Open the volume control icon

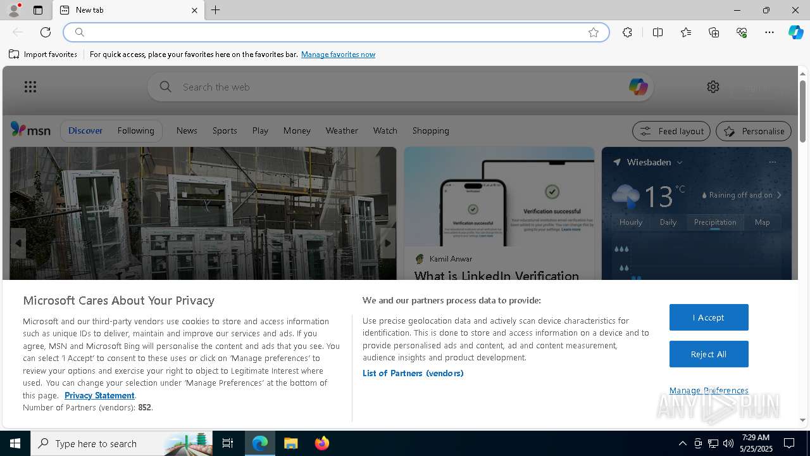[728, 443]
